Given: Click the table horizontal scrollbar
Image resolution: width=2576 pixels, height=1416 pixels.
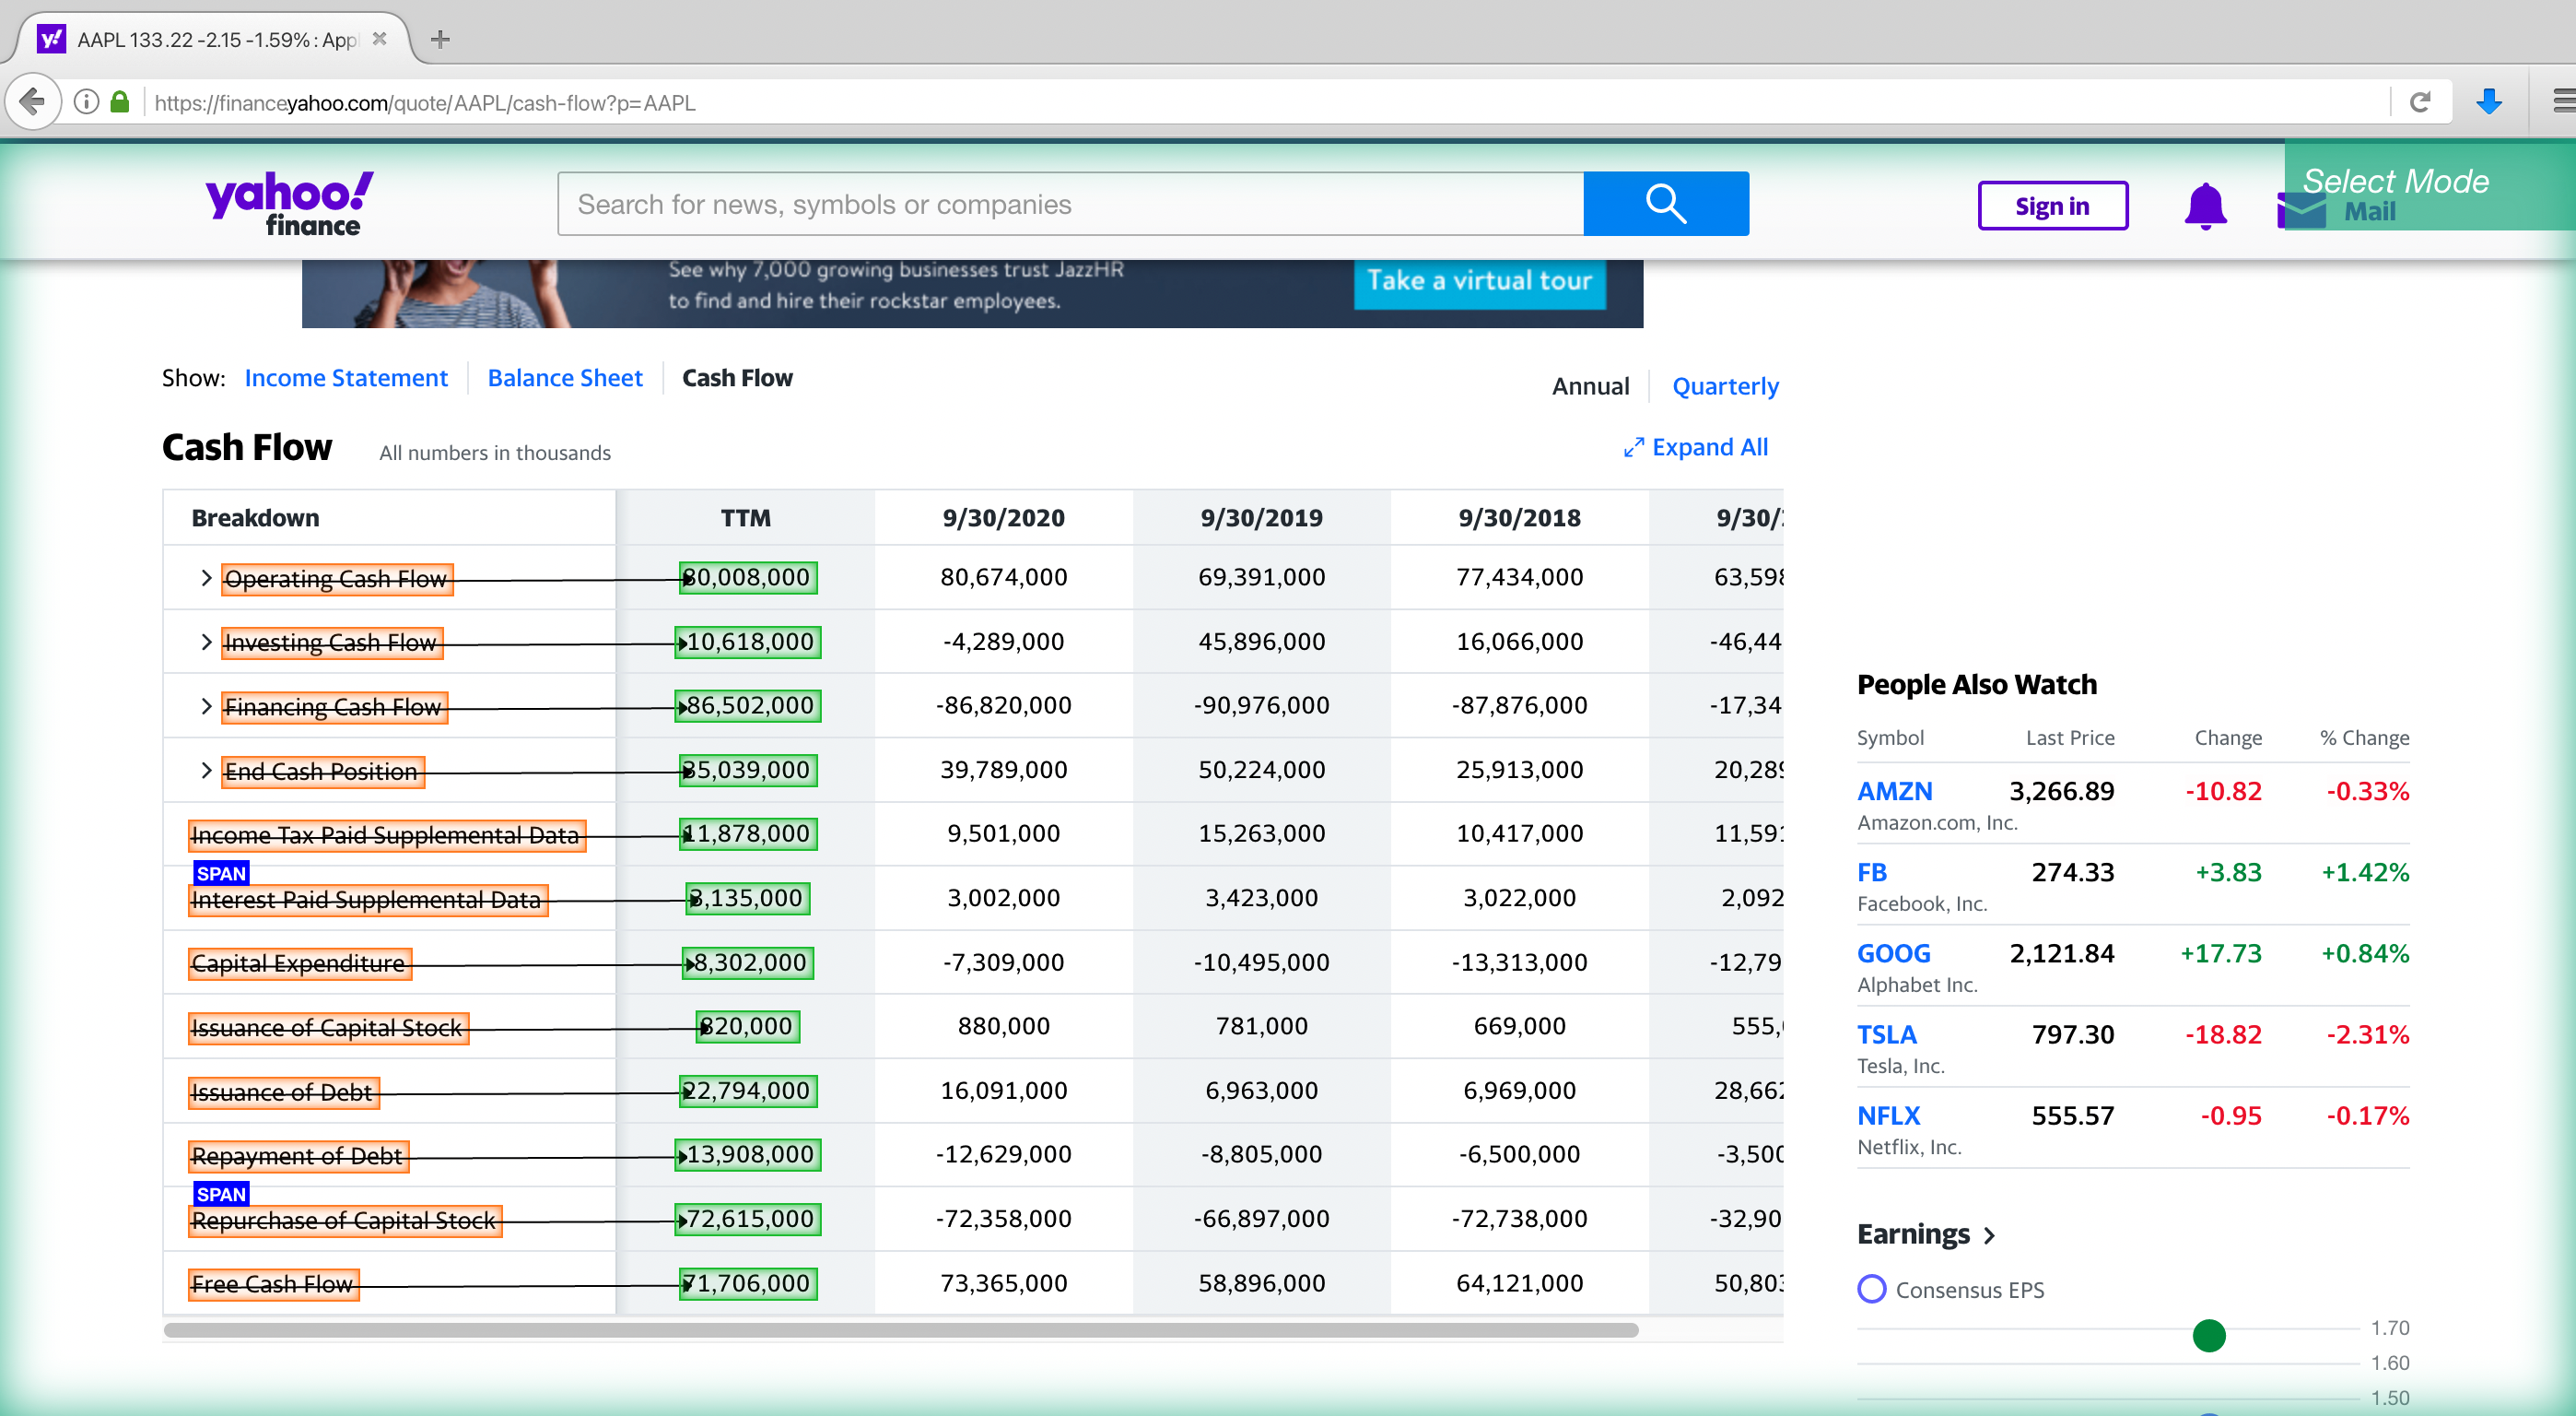Looking at the screenshot, I should click(900, 1330).
